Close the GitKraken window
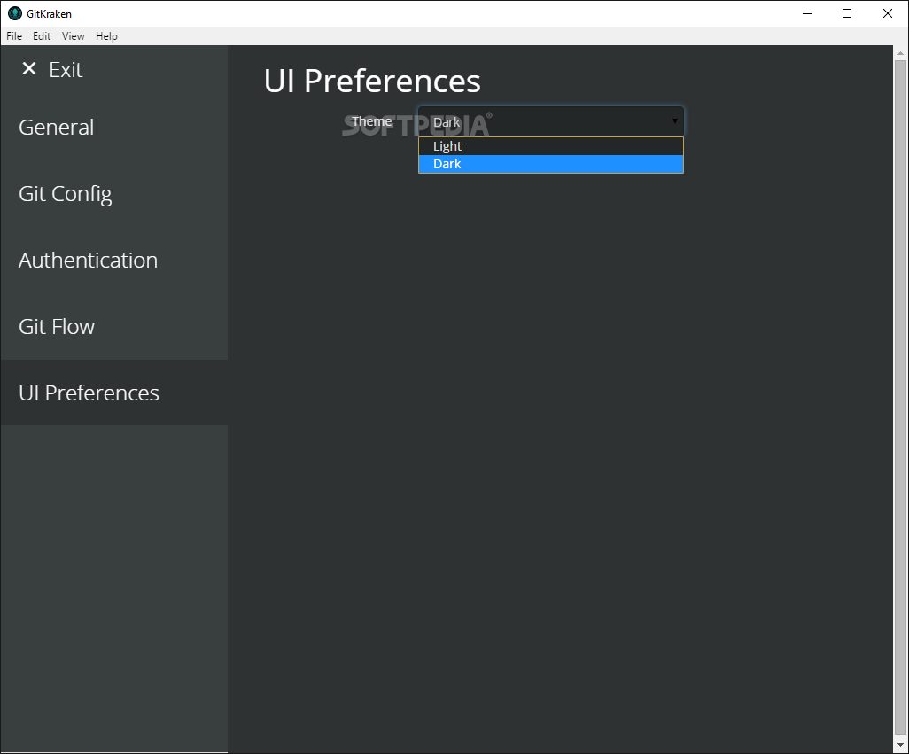The width and height of the screenshot is (909, 754). pyautogui.click(x=888, y=13)
